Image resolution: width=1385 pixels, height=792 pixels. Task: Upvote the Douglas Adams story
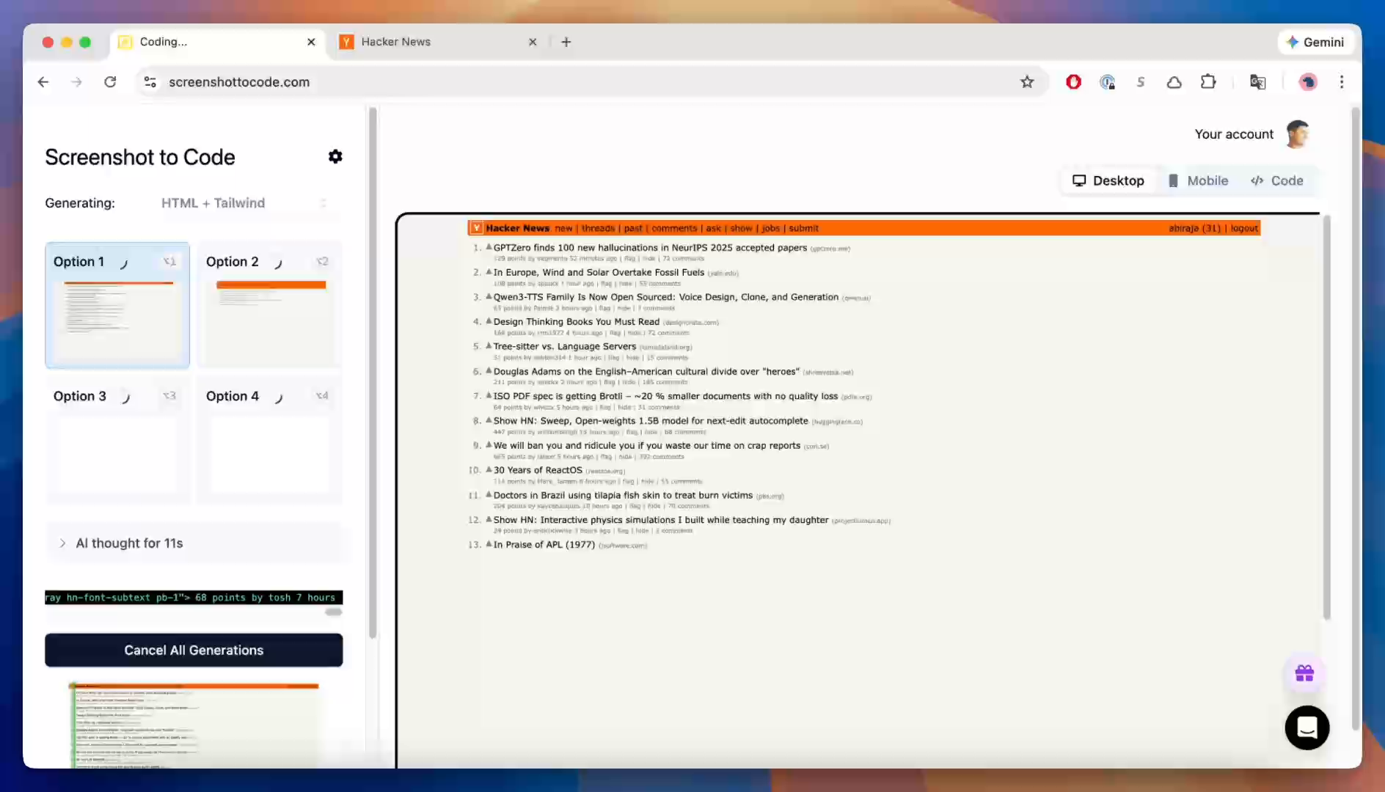489,371
